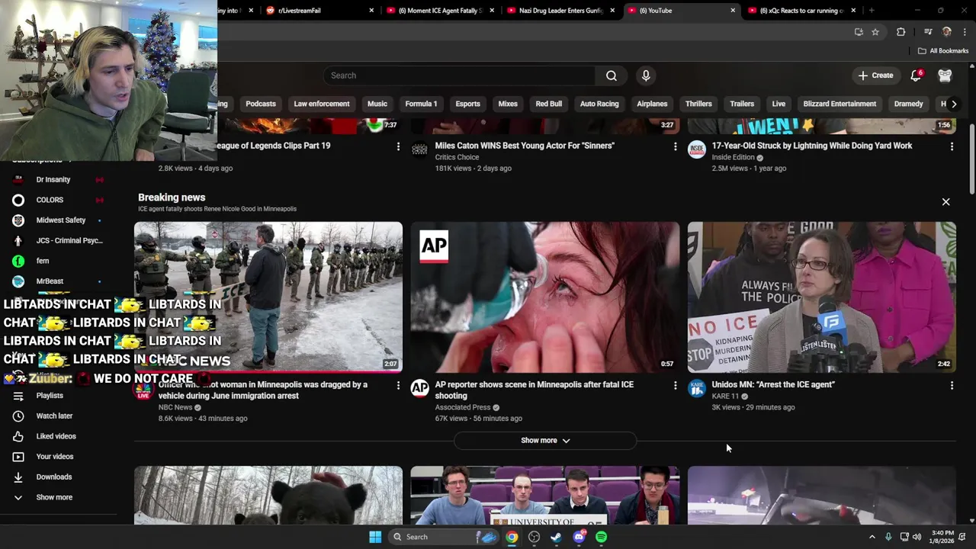Screen dimensions: 976x549
Task: Open menu for Unidos MN video
Action: point(952,386)
